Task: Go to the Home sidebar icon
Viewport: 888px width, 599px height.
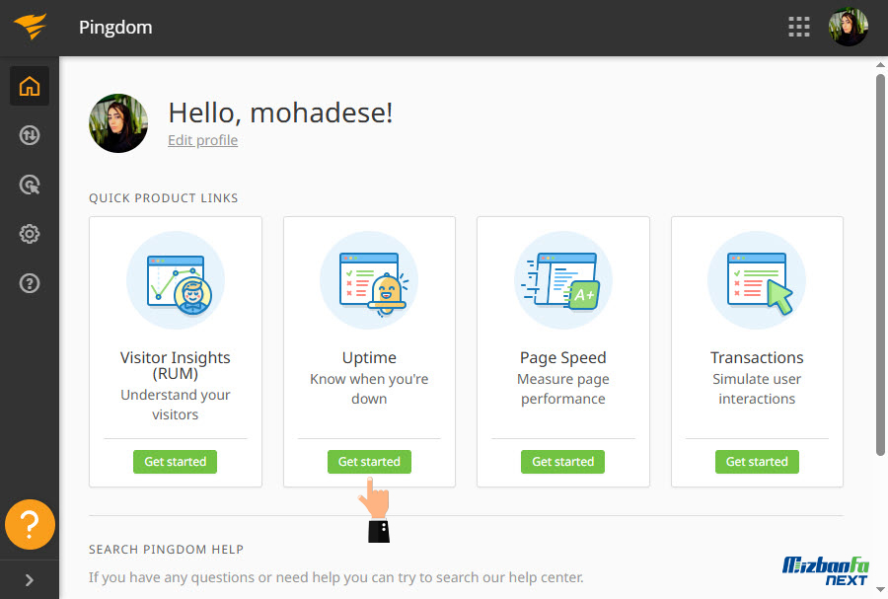Action: coord(30,86)
